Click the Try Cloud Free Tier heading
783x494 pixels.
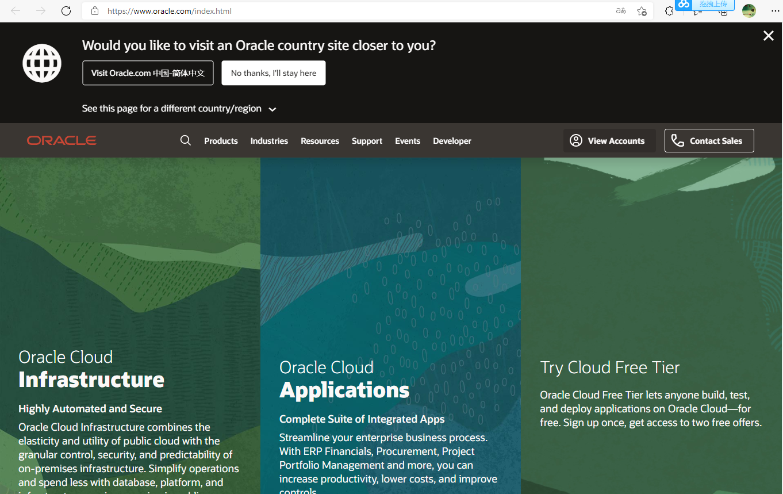point(610,367)
